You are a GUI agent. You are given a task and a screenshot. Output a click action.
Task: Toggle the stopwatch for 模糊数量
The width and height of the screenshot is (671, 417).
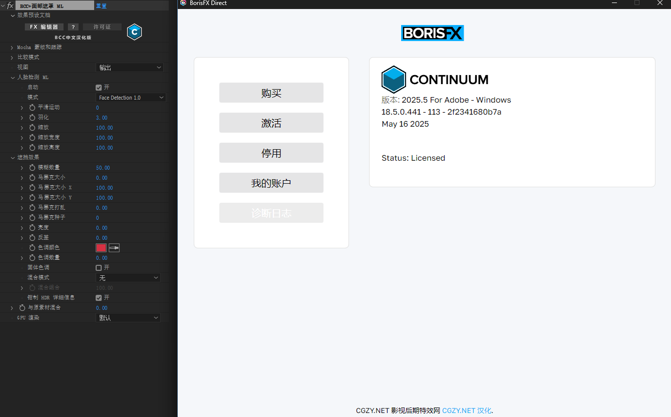click(x=32, y=168)
